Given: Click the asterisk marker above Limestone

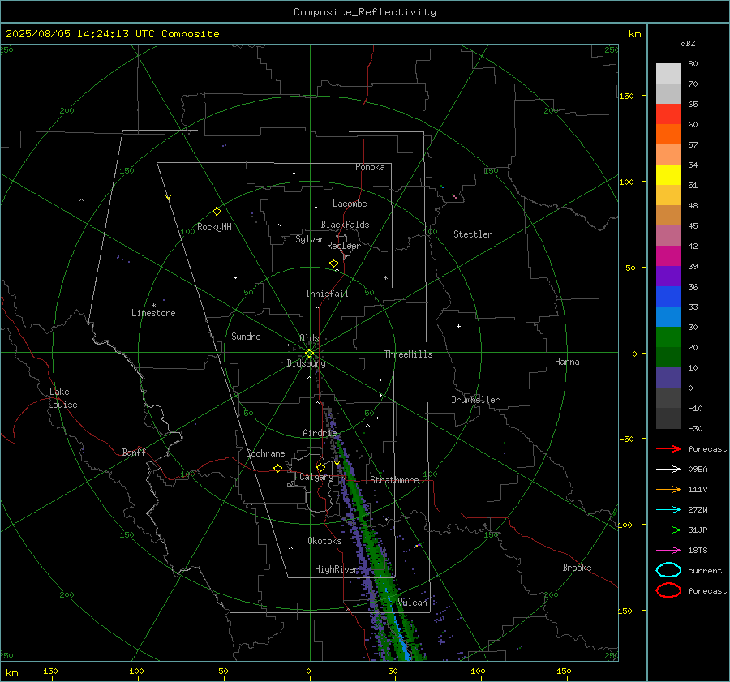Looking at the screenshot, I should pos(153,306).
